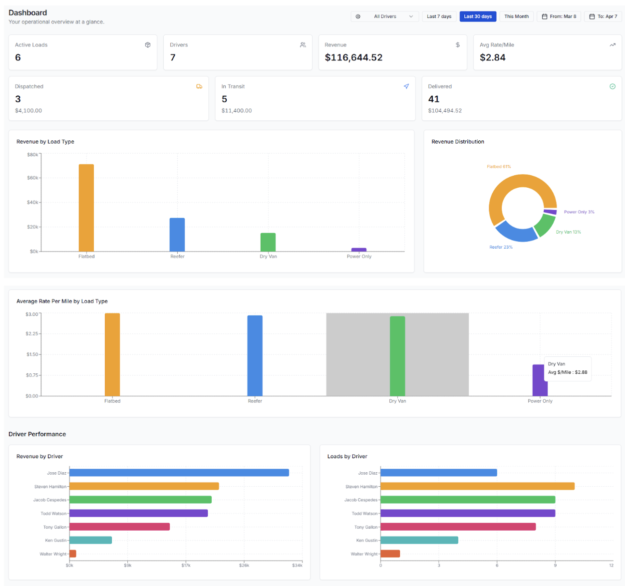Click the truck icon on Dispatched card

pos(199,86)
